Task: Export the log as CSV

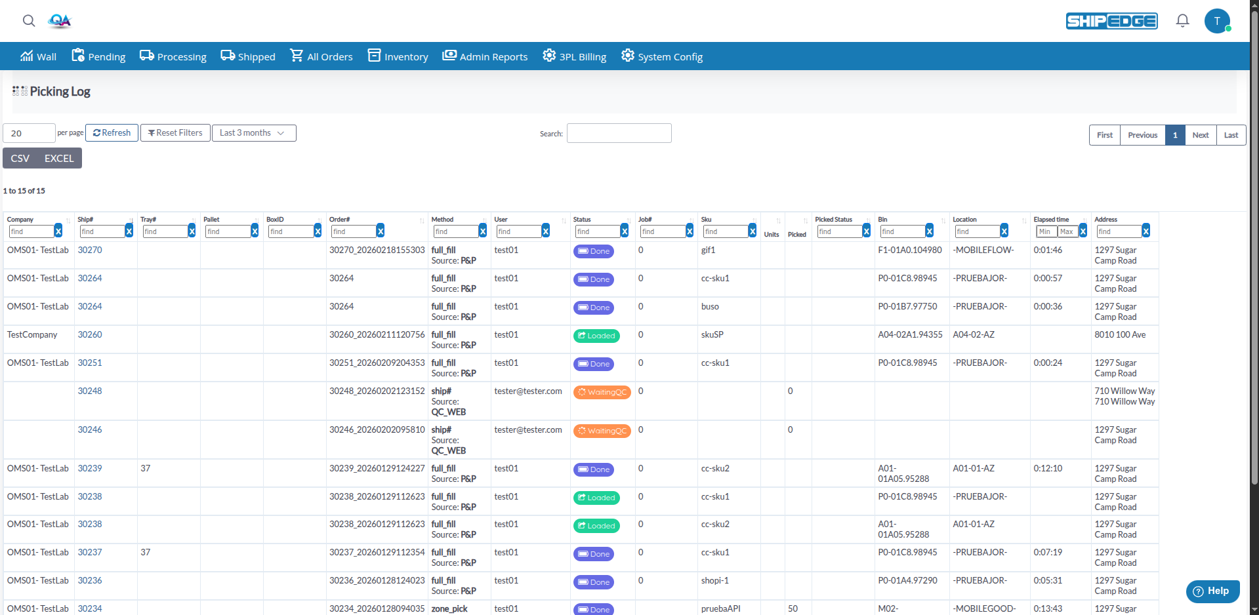Action: (x=20, y=158)
